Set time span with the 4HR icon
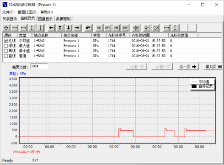The image size is (224, 165). [116, 28]
